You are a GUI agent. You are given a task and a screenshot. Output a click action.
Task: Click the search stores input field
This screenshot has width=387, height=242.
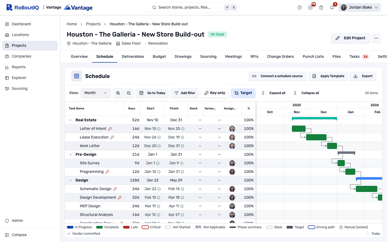194,8
